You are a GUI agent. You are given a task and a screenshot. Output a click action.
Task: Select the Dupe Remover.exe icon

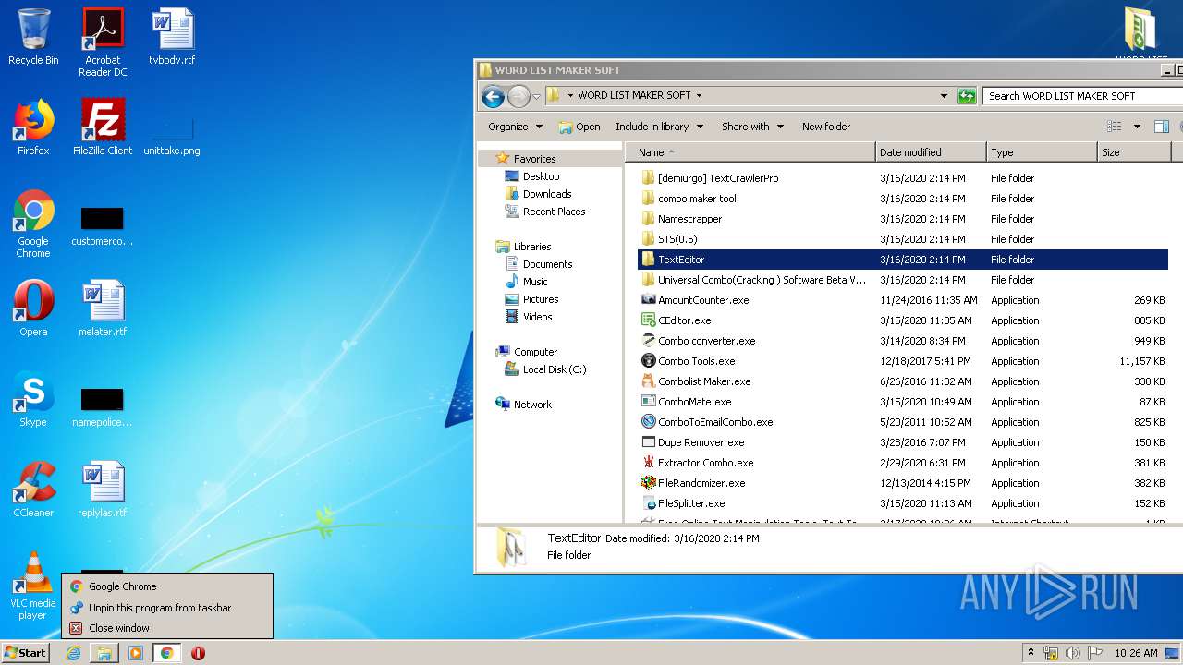pyautogui.click(x=649, y=442)
